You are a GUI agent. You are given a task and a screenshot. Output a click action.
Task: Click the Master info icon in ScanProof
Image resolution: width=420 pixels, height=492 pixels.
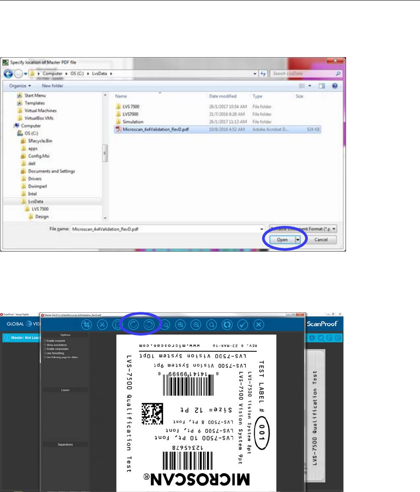7,338
